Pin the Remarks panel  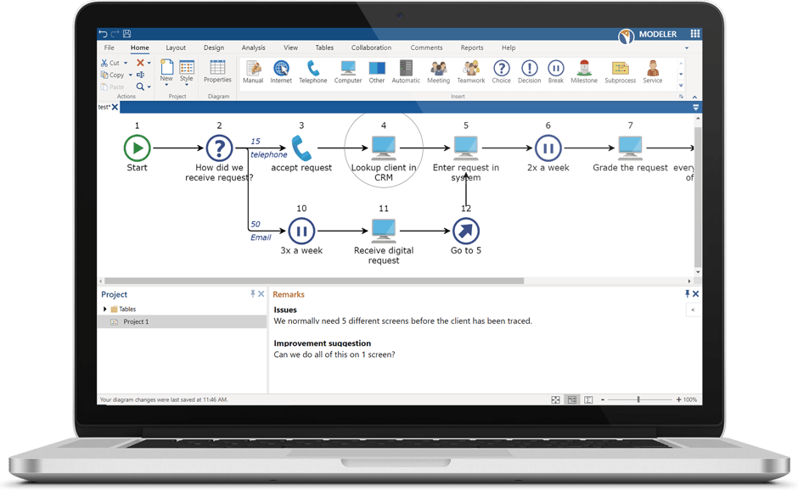coord(687,293)
